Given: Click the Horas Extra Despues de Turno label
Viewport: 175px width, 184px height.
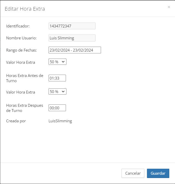Looking at the screenshot, I should tap(25, 108).
